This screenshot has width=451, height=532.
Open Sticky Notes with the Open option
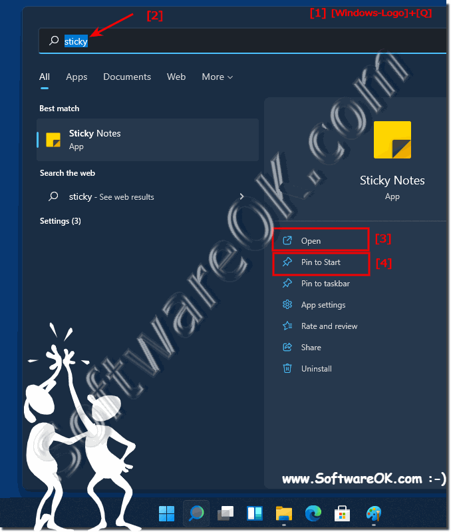point(321,241)
